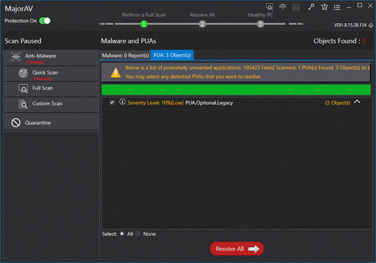Click the yellow warning triangle icon
Viewport: 376px width, 263px height.
[x=115, y=73]
